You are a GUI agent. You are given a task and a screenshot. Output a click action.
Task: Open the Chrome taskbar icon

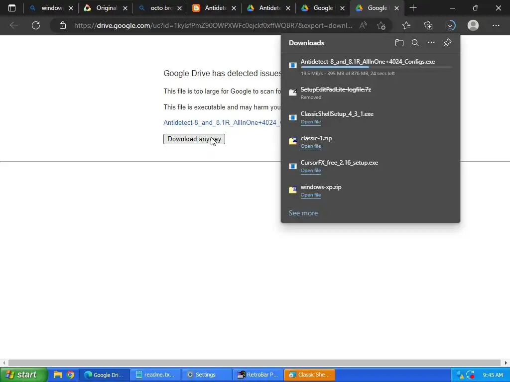click(x=70, y=375)
